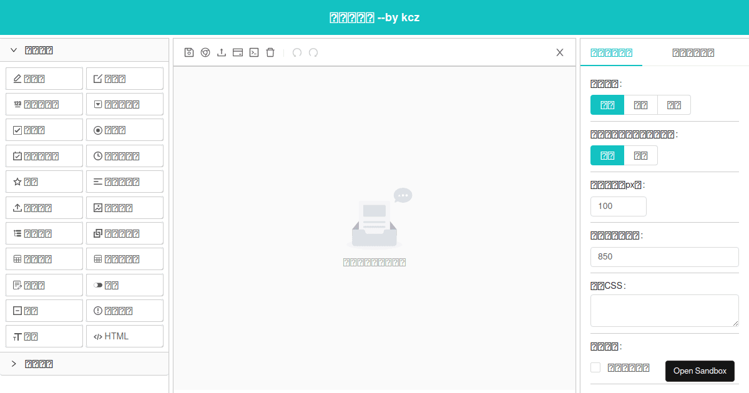Image resolution: width=749 pixels, height=393 pixels.
Task: Click the save icon in the canvas toolbar
Action: 189,52
